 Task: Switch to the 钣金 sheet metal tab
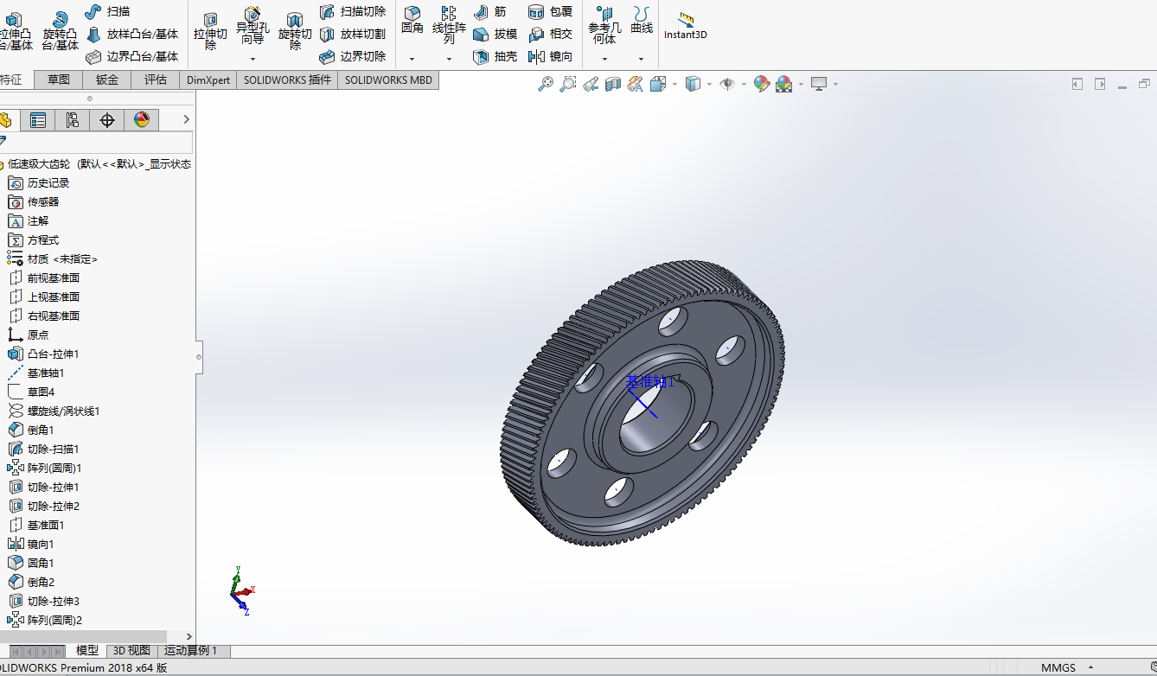tap(107, 80)
